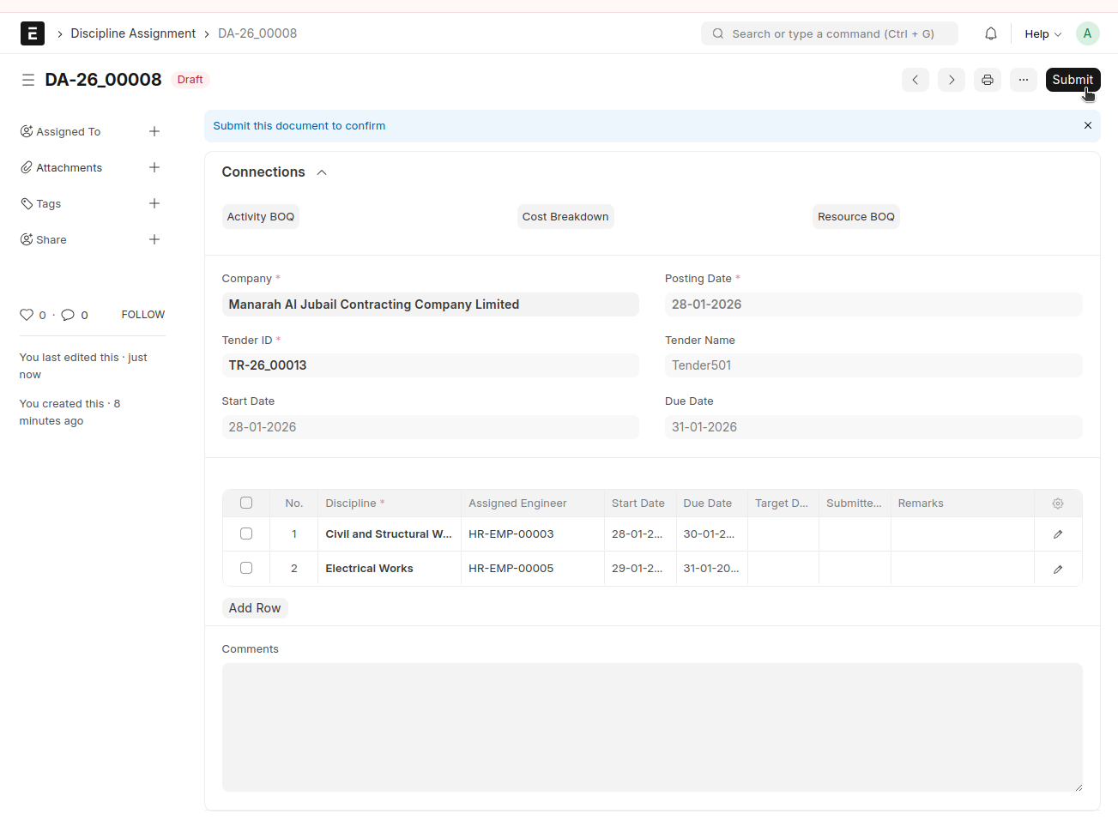The height and width of the screenshot is (826, 1118).
Task: Go to next document arrow
Action: coord(952,80)
